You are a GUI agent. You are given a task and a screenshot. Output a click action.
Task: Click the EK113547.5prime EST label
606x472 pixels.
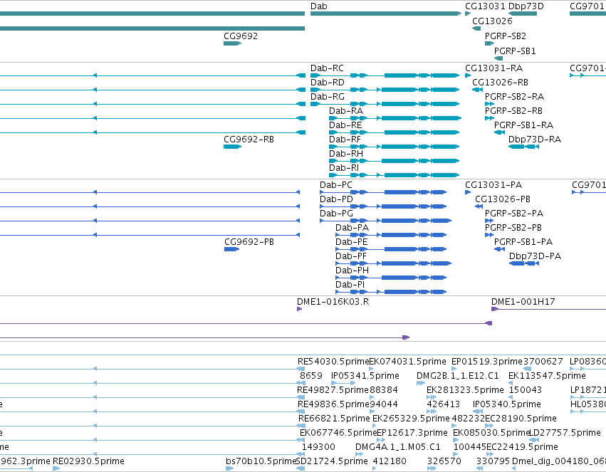(x=547, y=376)
